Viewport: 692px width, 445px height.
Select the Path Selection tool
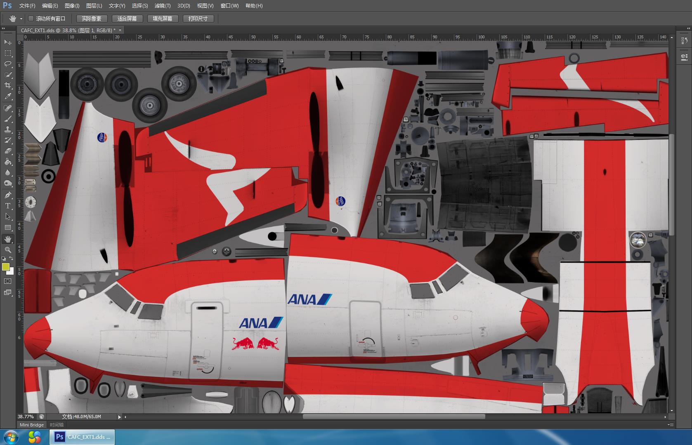[x=8, y=217]
